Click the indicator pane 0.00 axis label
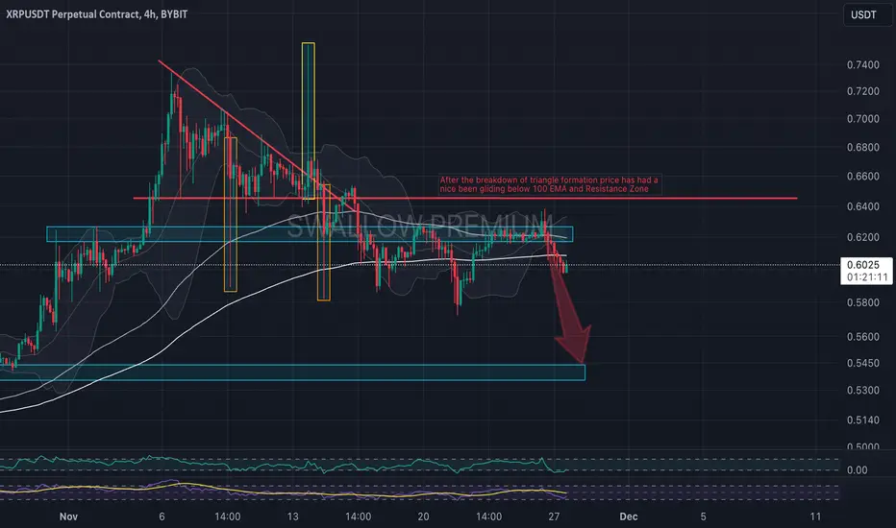Image resolution: width=896 pixels, height=528 pixels. point(857,470)
